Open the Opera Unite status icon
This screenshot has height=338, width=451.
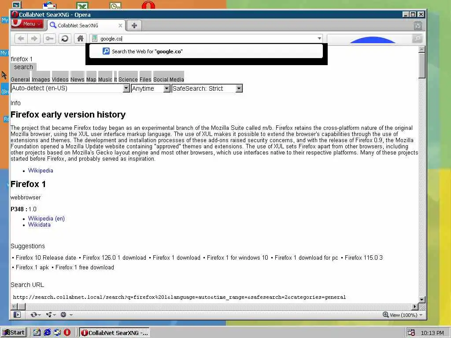click(x=51, y=315)
